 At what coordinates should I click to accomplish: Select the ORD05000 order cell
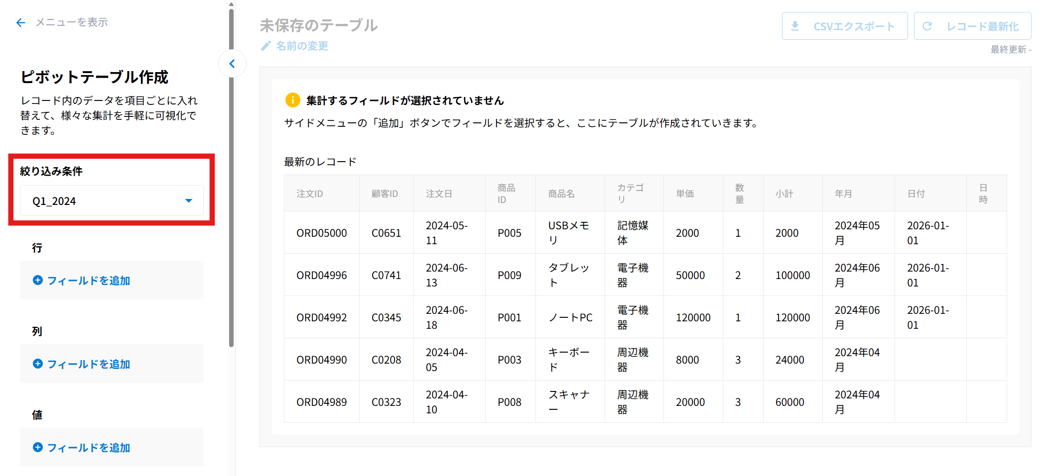click(321, 233)
